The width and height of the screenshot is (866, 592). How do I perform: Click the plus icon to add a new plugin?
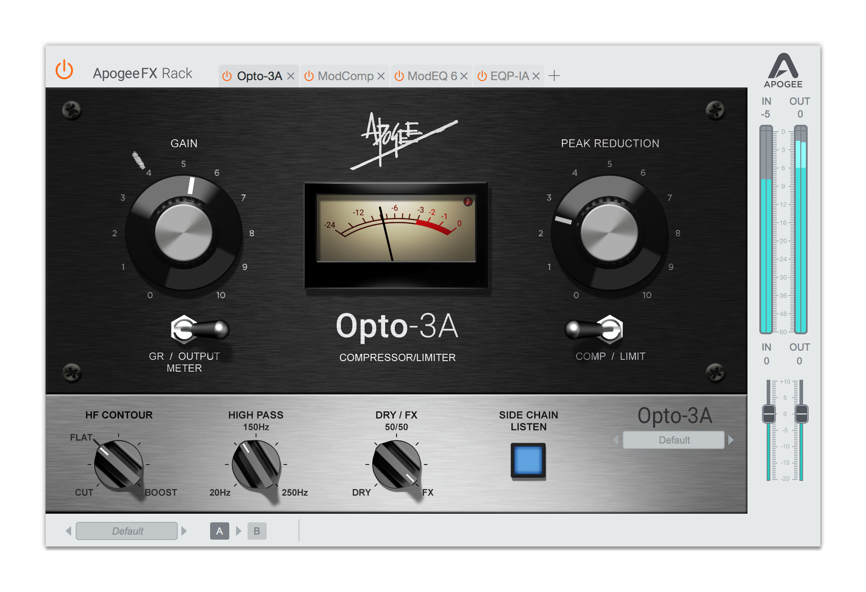[555, 76]
